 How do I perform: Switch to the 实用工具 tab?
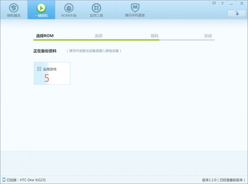[96, 10]
